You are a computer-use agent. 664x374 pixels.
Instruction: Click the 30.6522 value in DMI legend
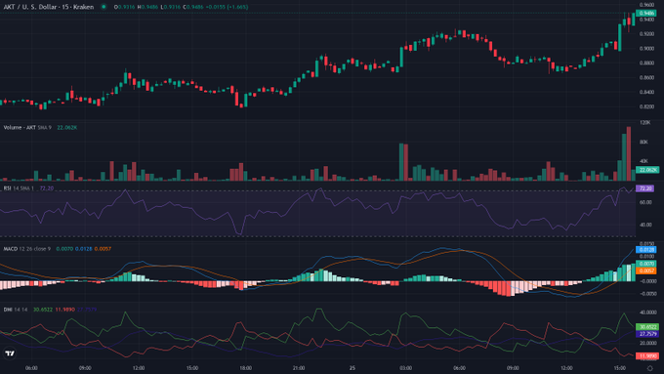tap(43, 310)
